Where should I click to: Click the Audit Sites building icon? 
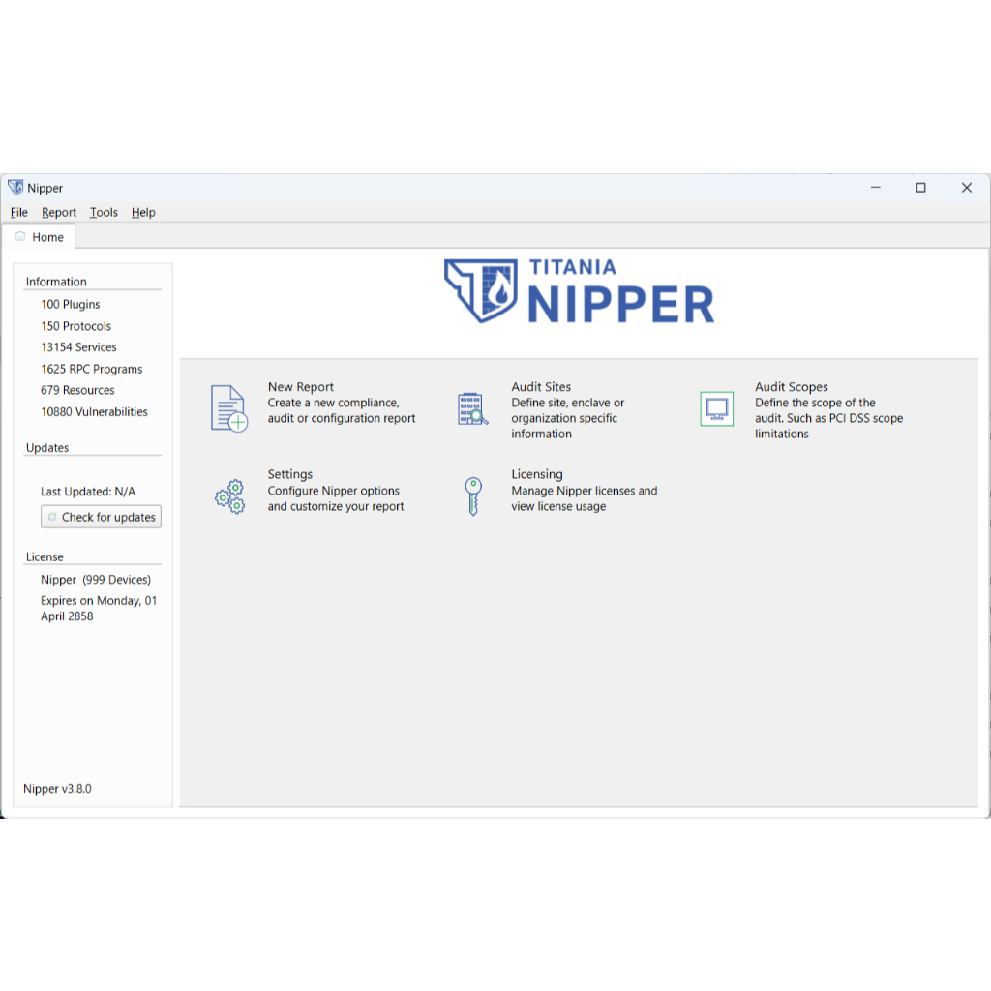point(472,408)
